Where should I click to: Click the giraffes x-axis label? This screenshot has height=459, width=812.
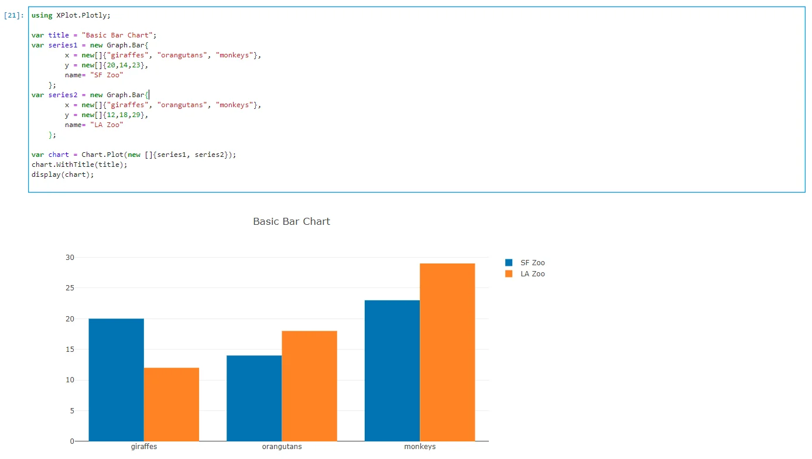click(x=144, y=447)
